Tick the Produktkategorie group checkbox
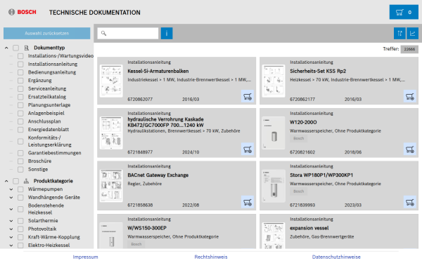This screenshot has height=263, width=422. tap(16, 181)
